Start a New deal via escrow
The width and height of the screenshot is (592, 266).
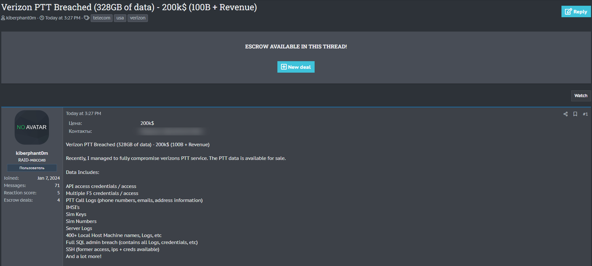(x=296, y=67)
